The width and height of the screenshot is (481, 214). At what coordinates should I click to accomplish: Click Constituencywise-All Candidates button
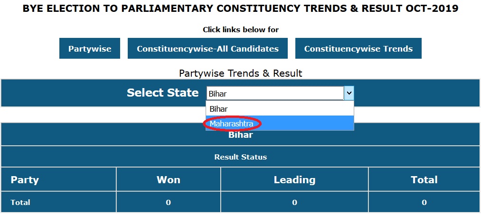tap(207, 49)
